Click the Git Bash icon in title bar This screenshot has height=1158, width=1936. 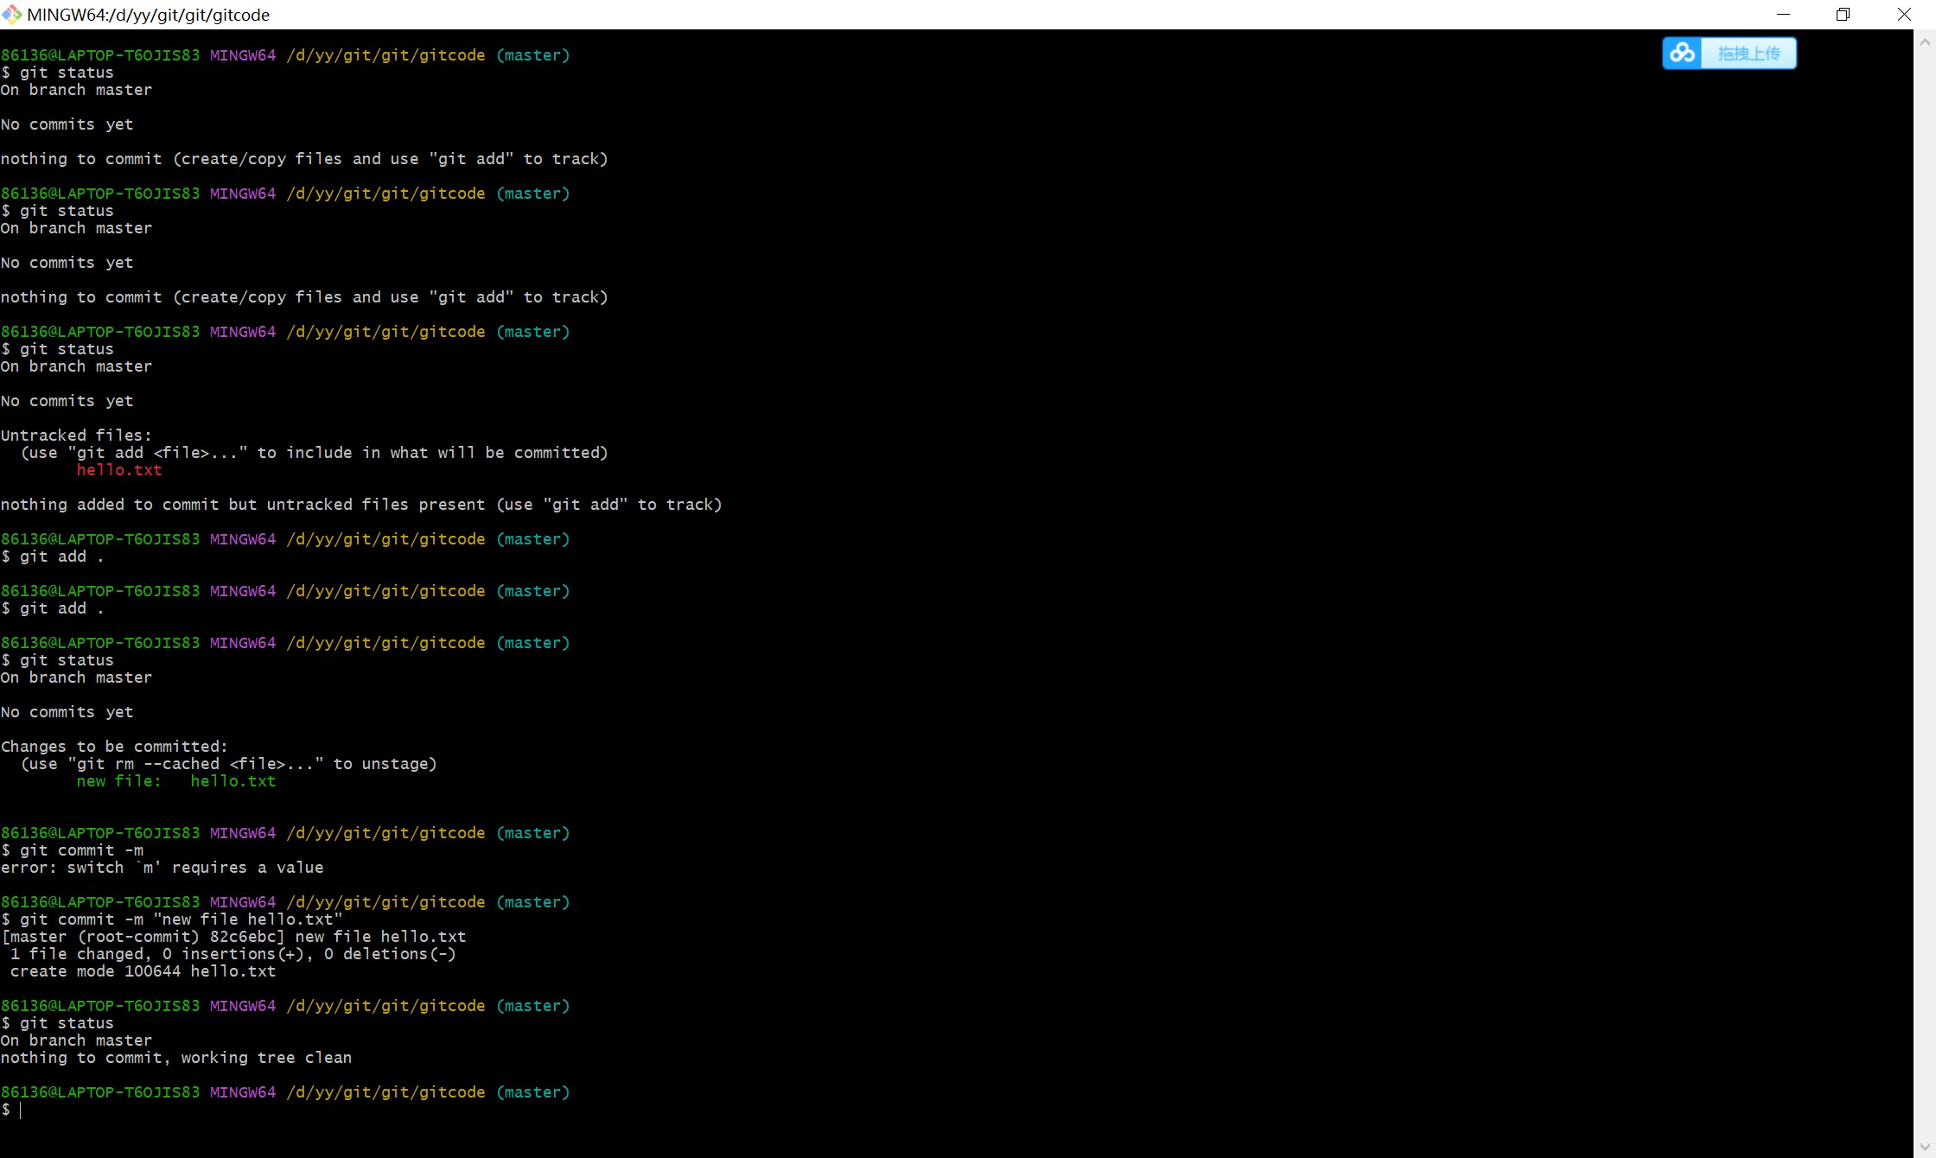coord(12,15)
